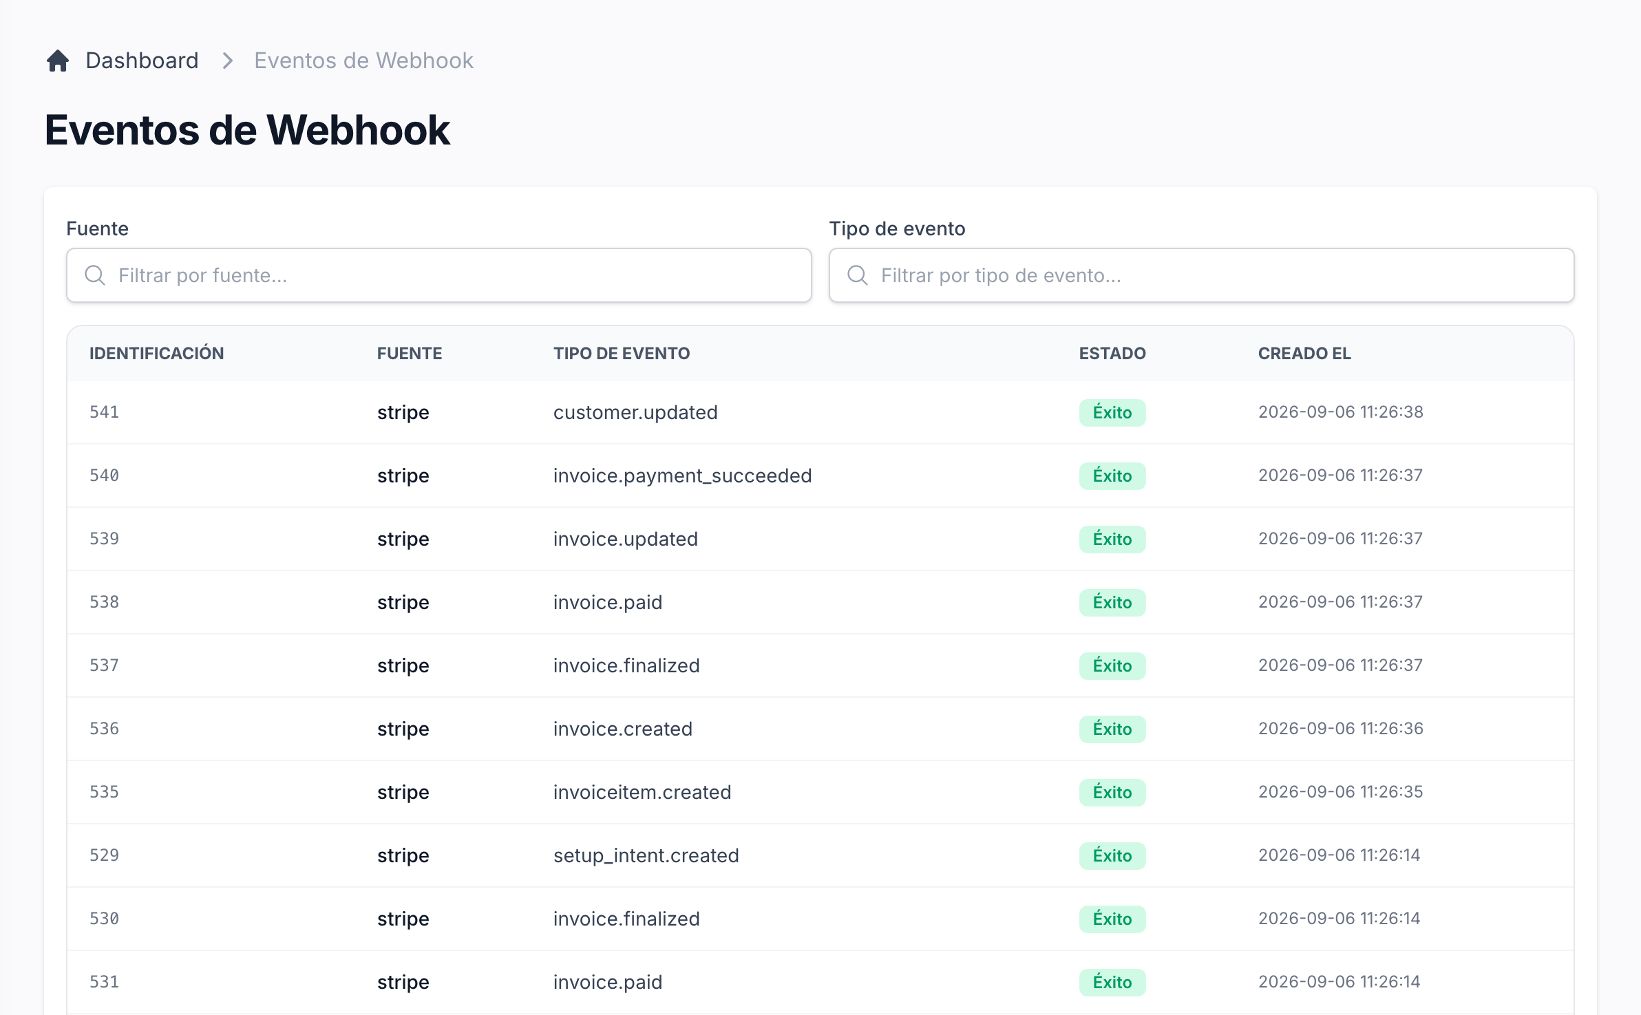Click timestamp 2026-09-06 11:26:36
Image resolution: width=1641 pixels, height=1015 pixels.
pyautogui.click(x=1341, y=729)
